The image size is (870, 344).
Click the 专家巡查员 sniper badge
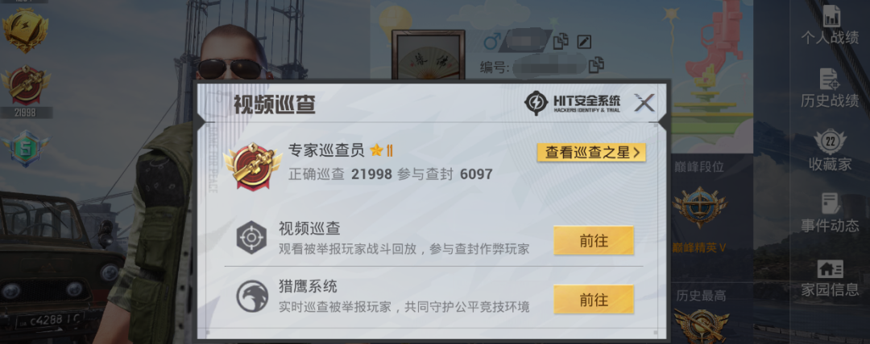pyautogui.click(x=253, y=166)
